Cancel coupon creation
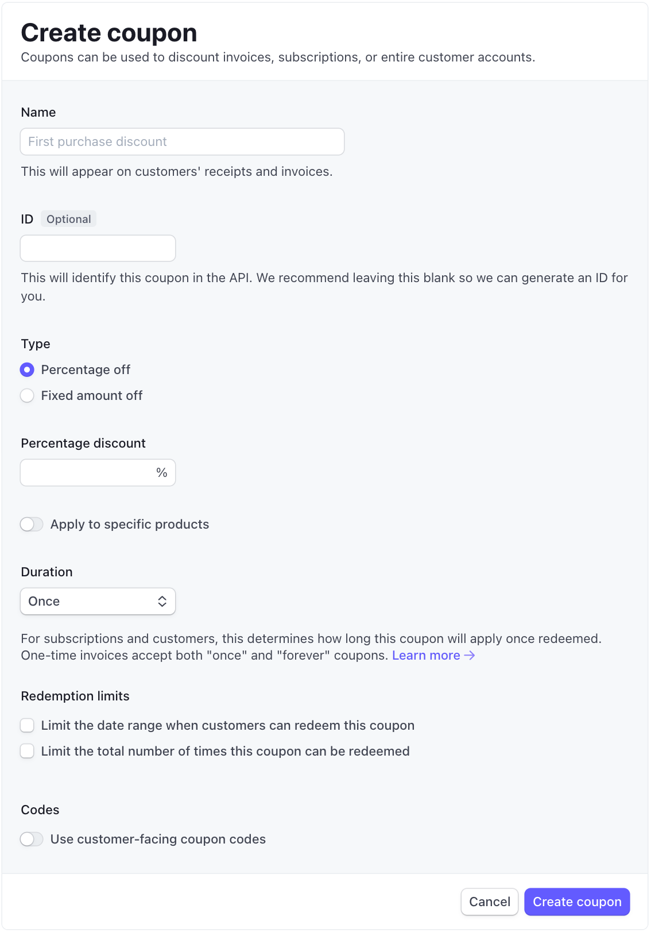The image size is (651, 932). [x=489, y=902]
